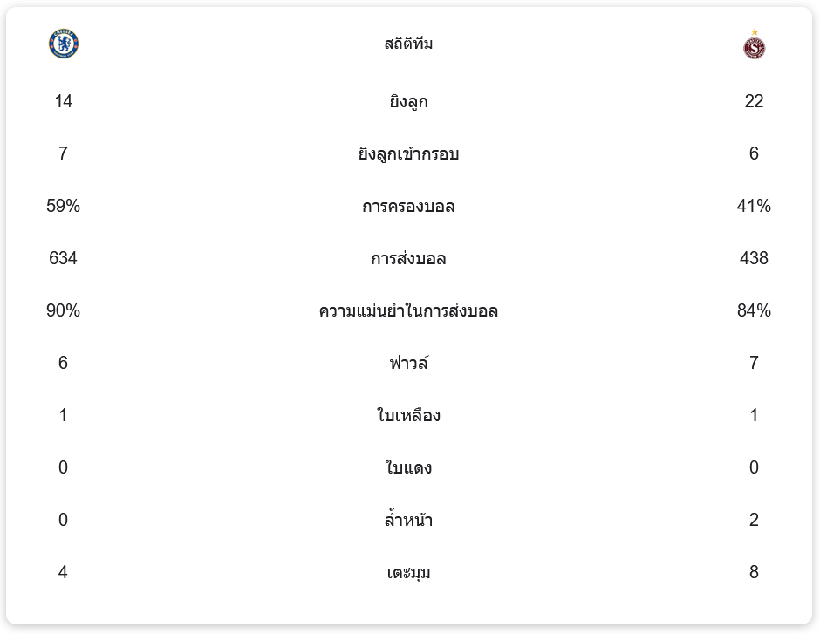
Task: Select the ใบแดง red card label
Action: click(x=408, y=468)
